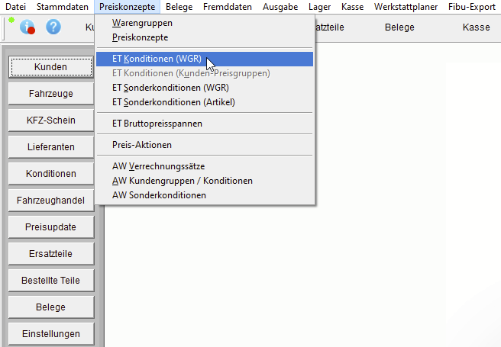The image size is (501, 347).
Task: Select Preiskonzepte entry in the dropdown
Action: point(205,37)
